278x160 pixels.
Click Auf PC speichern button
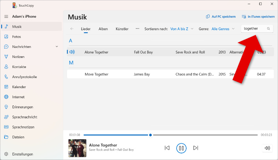coord(221,17)
